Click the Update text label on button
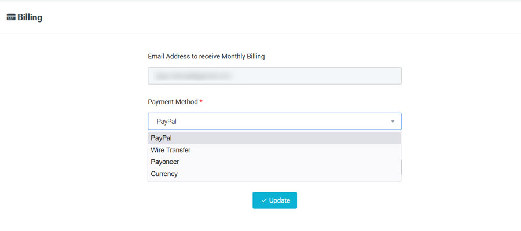This screenshot has height=231, width=521. [x=280, y=200]
